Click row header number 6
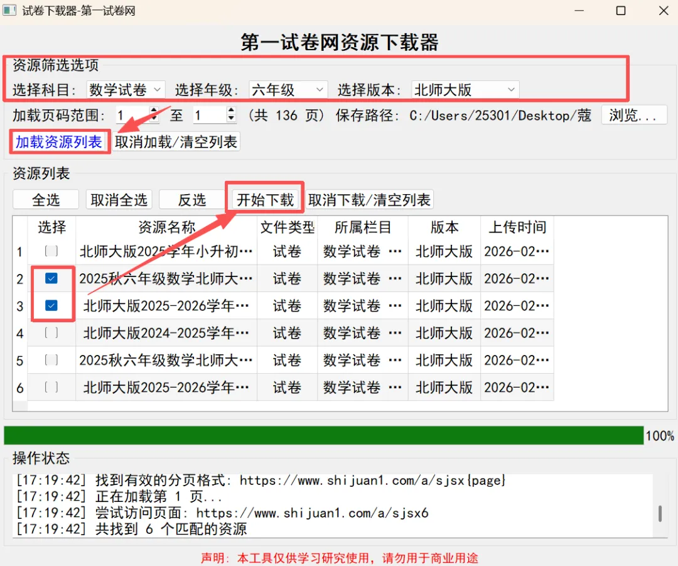The height and width of the screenshot is (566, 678). coord(20,388)
